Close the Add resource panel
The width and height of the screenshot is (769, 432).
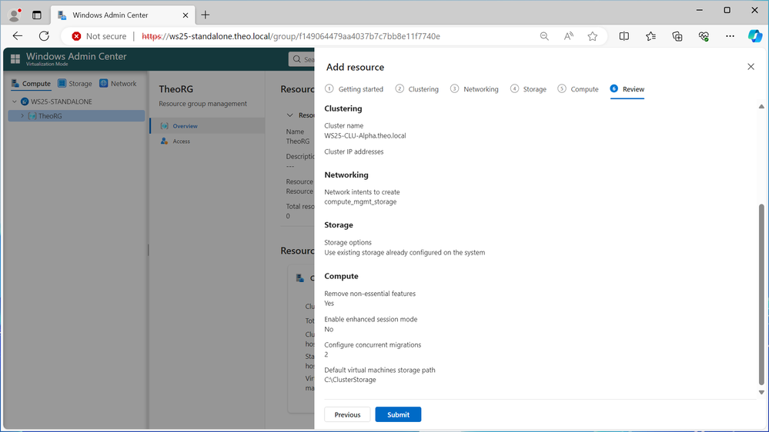(x=751, y=67)
